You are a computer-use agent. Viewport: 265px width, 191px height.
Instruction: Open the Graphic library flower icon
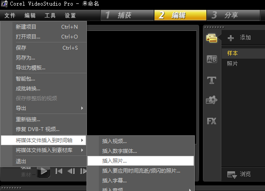pos(211,100)
